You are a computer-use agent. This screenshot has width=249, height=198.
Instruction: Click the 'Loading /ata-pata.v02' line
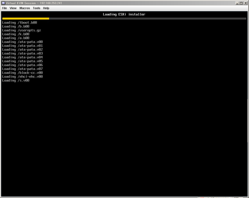click(x=22, y=50)
